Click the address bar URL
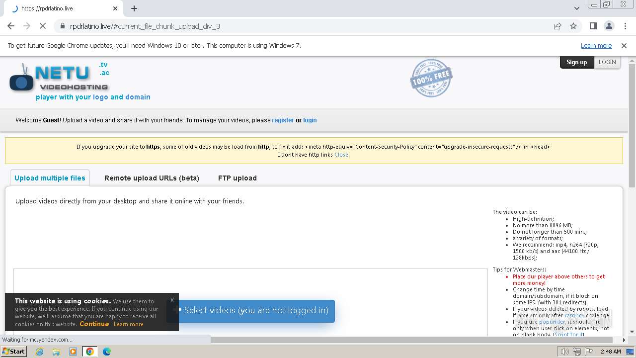This screenshot has width=636, height=358. pos(145,26)
